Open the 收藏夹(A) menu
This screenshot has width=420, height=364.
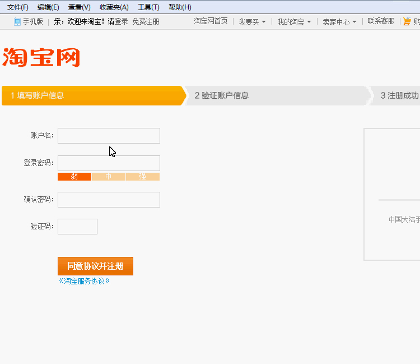(114, 7)
